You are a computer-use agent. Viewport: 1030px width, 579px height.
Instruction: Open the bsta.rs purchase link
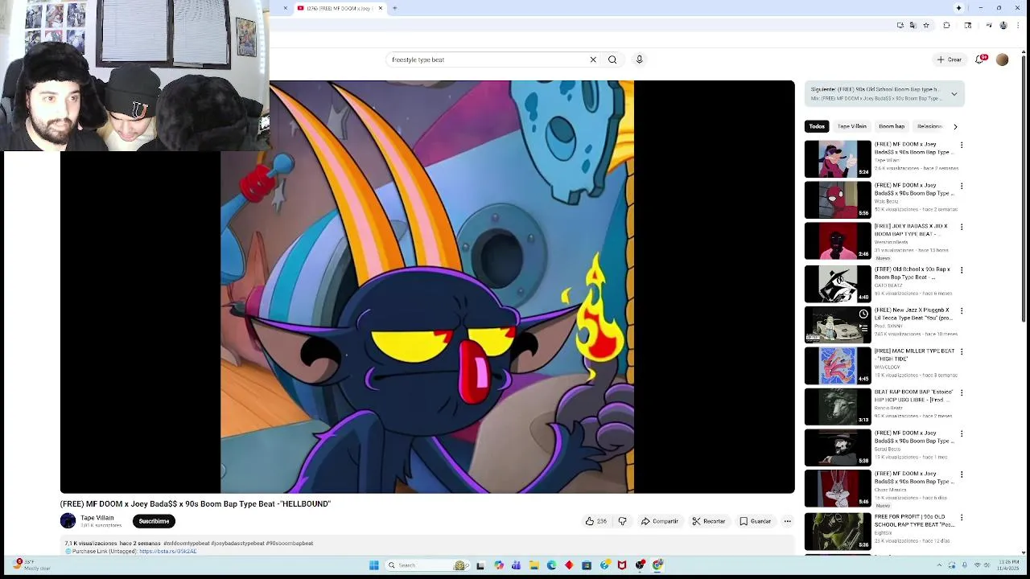167,552
